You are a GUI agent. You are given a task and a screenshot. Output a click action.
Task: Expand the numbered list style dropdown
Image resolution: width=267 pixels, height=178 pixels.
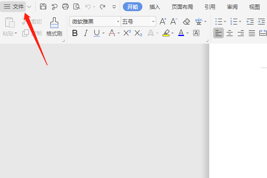click(240, 22)
